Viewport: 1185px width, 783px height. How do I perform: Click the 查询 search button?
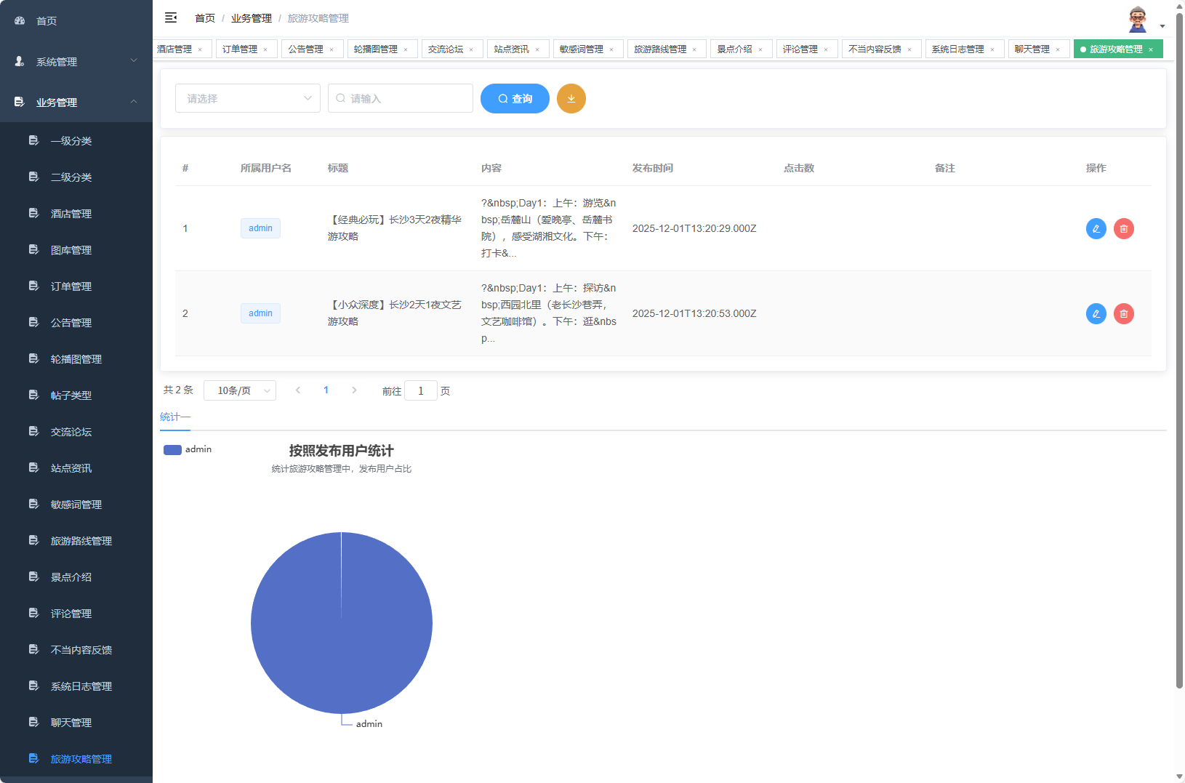coord(515,98)
